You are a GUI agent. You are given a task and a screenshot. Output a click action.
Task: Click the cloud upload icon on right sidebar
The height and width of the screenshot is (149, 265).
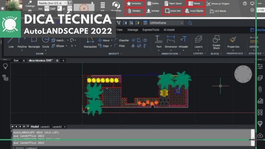(x=260, y=135)
